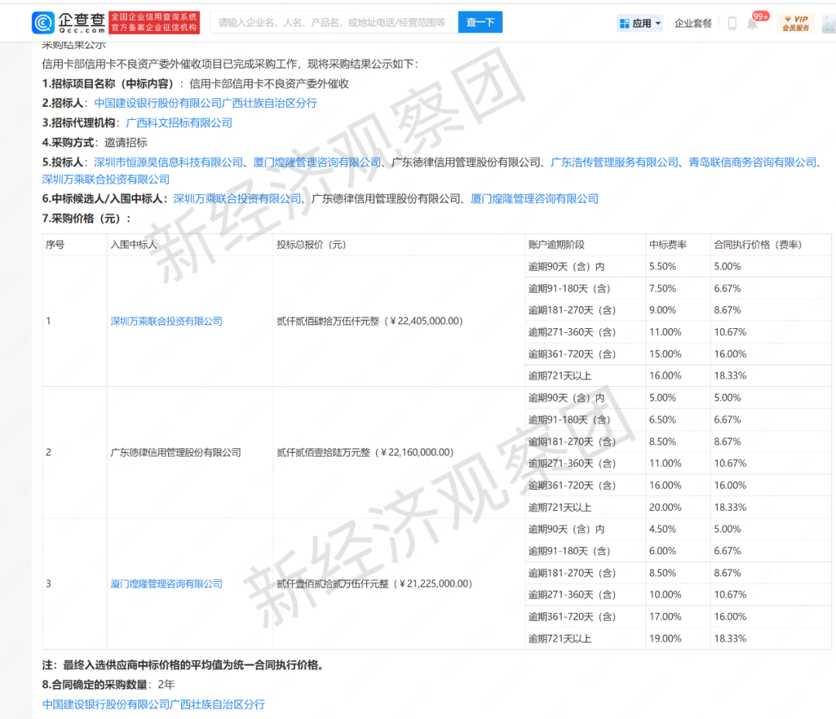Open 广东浩传管理服务有限公司 link

(x=614, y=162)
